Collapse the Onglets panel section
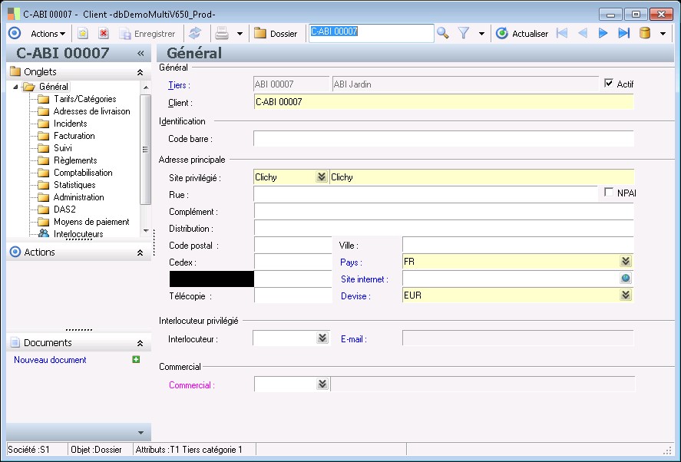 click(140, 71)
